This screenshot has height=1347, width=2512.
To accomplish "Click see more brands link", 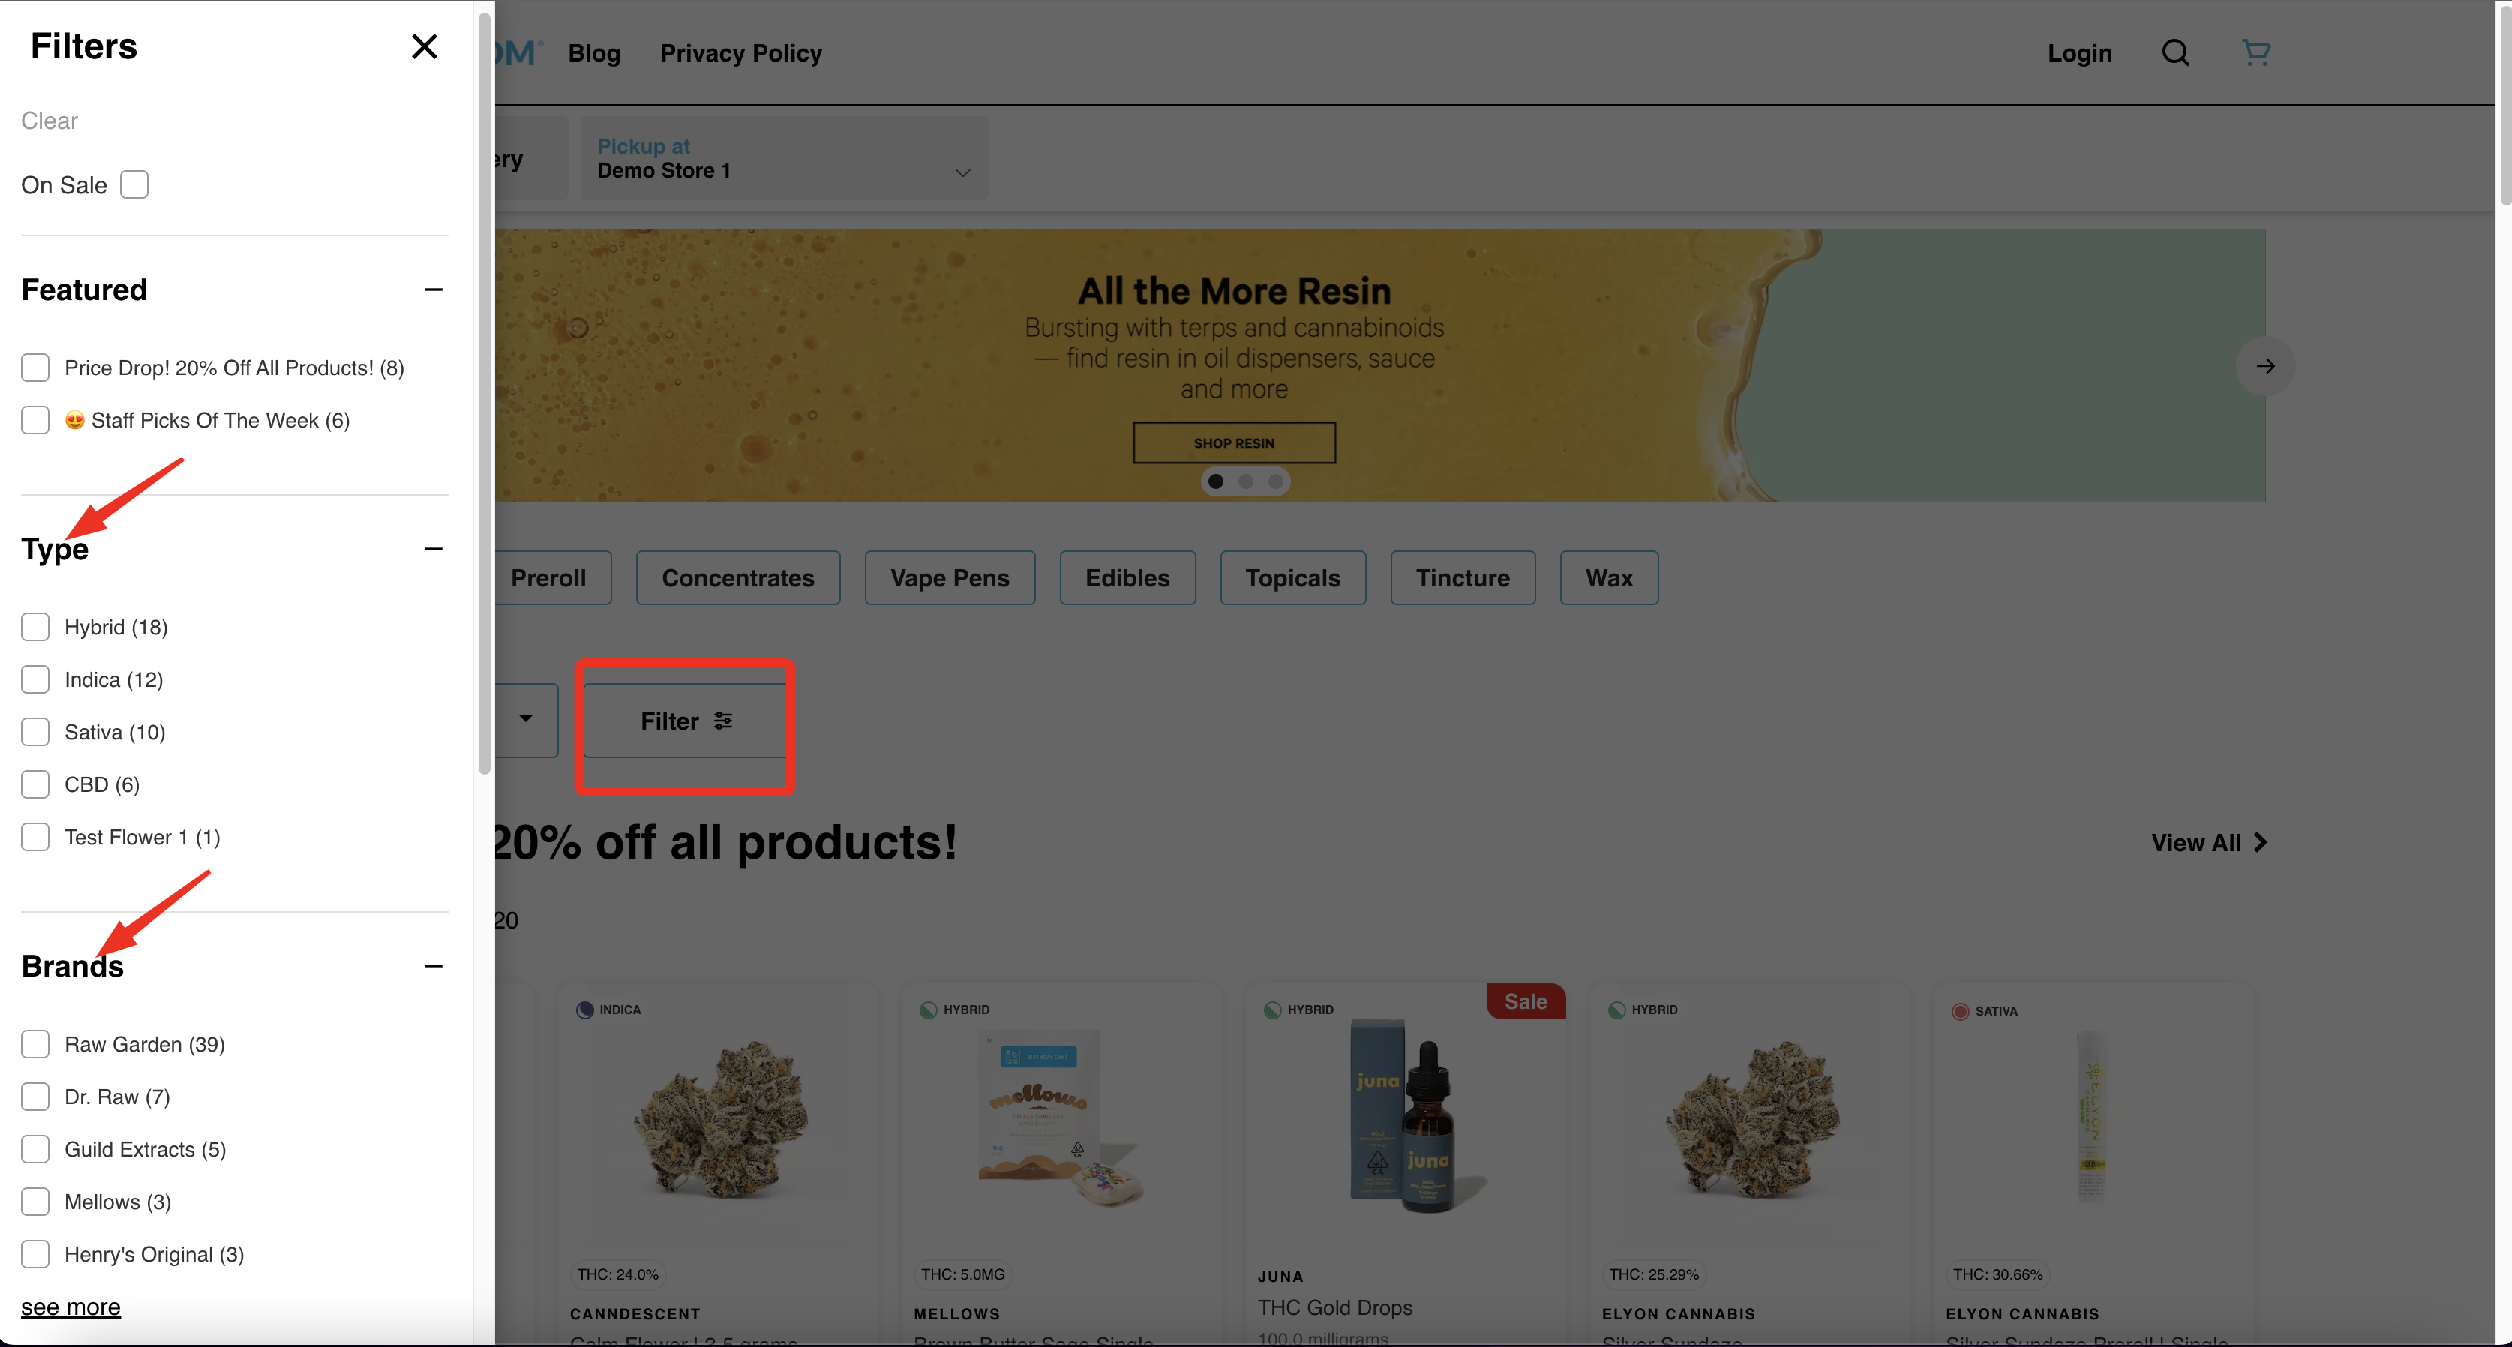I will tap(71, 1307).
